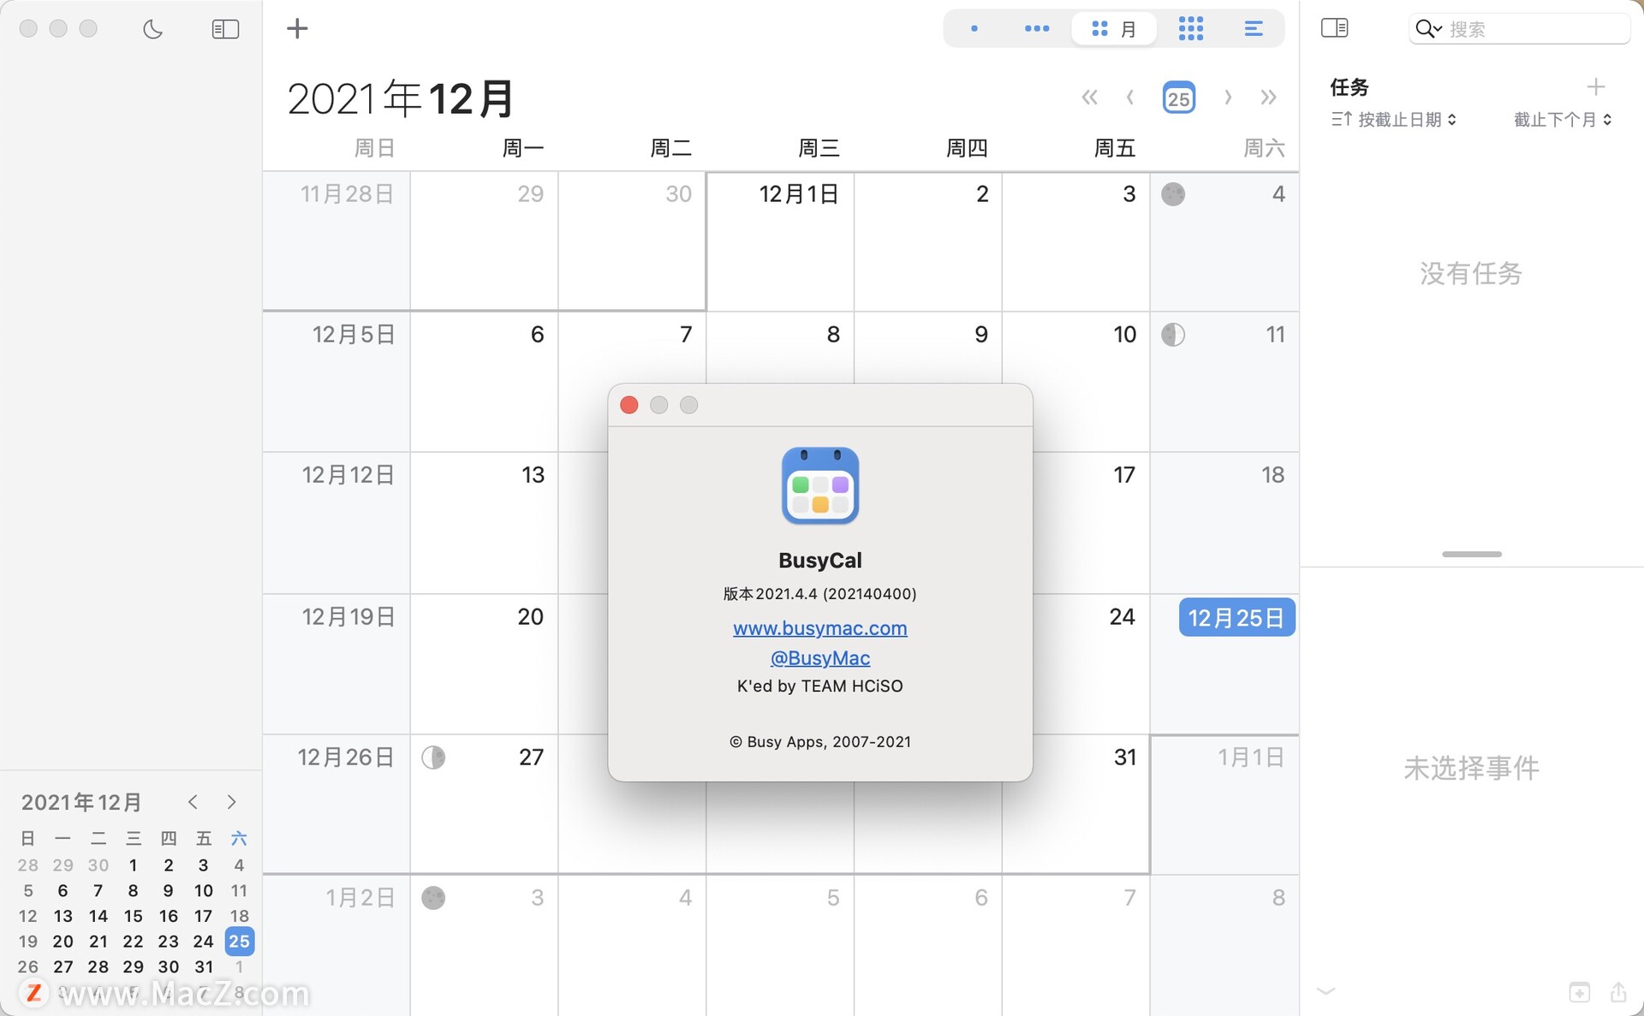Switch to week view three-dot icon
The image size is (1644, 1016).
coord(1037,28)
